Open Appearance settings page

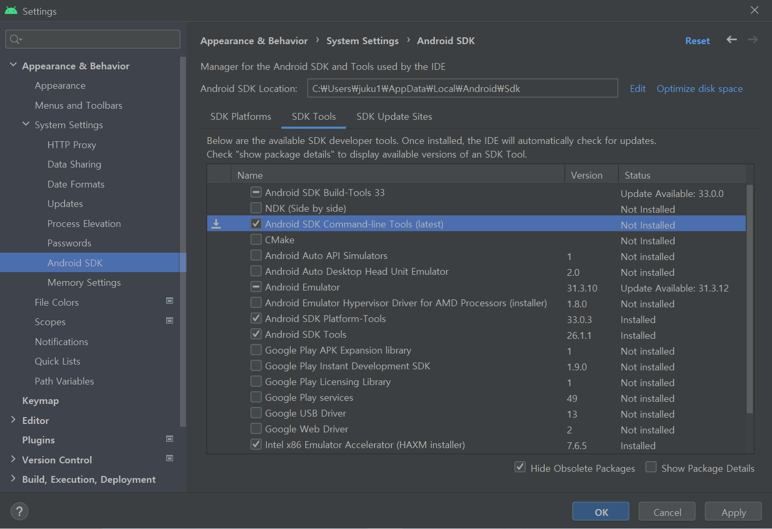point(60,86)
